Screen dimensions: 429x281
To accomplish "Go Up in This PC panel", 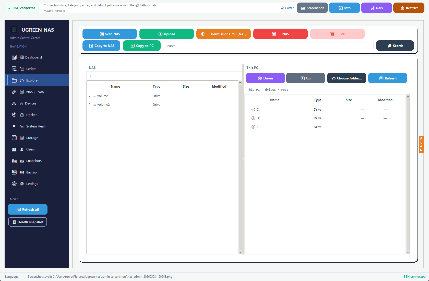I will point(305,78).
